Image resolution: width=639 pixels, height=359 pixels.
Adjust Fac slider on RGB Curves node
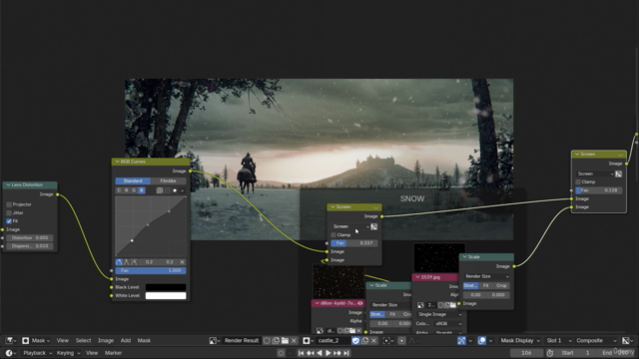tap(151, 270)
